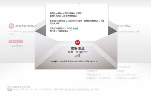The image size is (151, 97).
Task: Open the 行動資料終端 link
Action: 92,71
